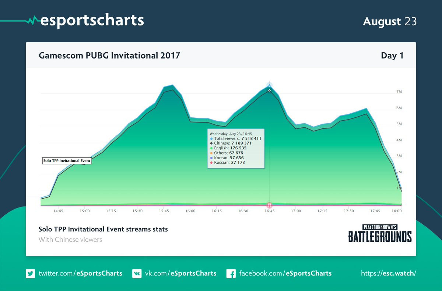Click the Twitter bird icon
The height and width of the screenshot is (291, 442).
30,273
